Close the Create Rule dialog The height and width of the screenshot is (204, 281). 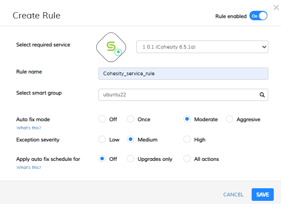tap(276, 8)
